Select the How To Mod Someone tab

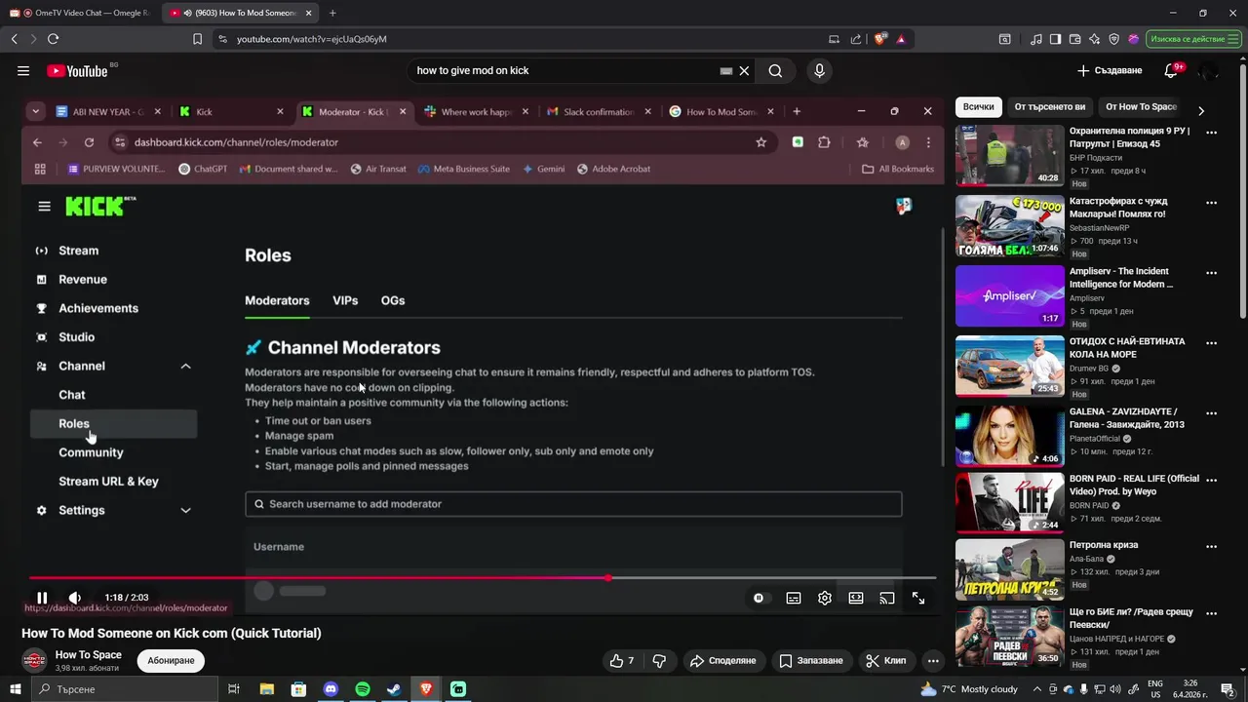241,13
